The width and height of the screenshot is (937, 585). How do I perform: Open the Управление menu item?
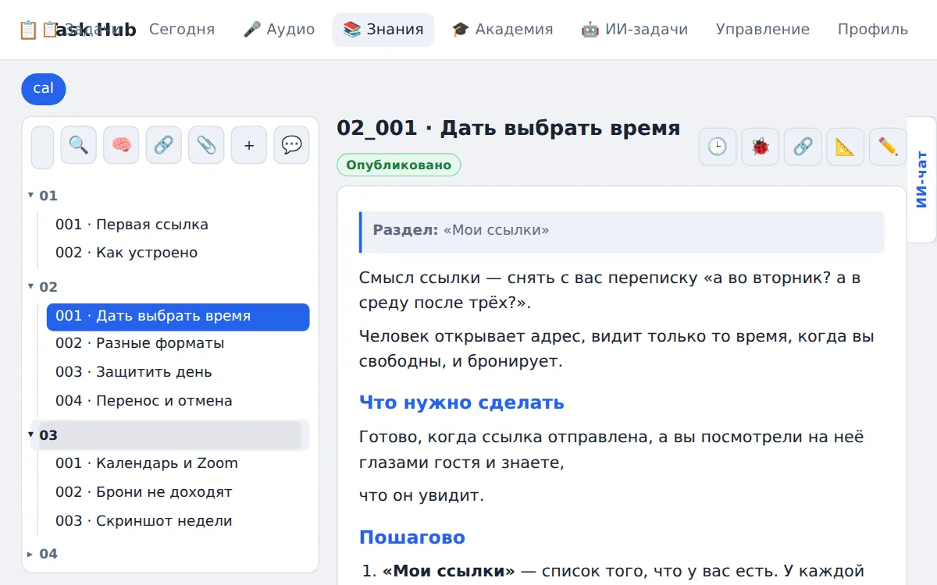pyautogui.click(x=763, y=30)
